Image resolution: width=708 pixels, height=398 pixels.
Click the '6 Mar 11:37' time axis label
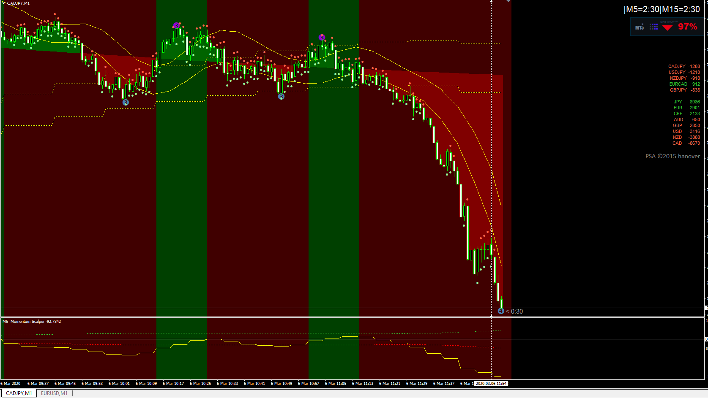(x=444, y=384)
